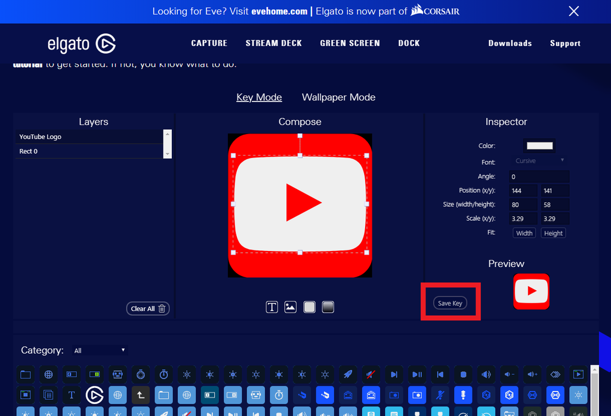The height and width of the screenshot is (416, 611).
Task: Select the bright blue microphone icon
Action: [463, 395]
